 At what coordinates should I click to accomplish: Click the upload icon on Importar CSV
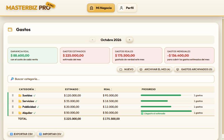pos(40,134)
